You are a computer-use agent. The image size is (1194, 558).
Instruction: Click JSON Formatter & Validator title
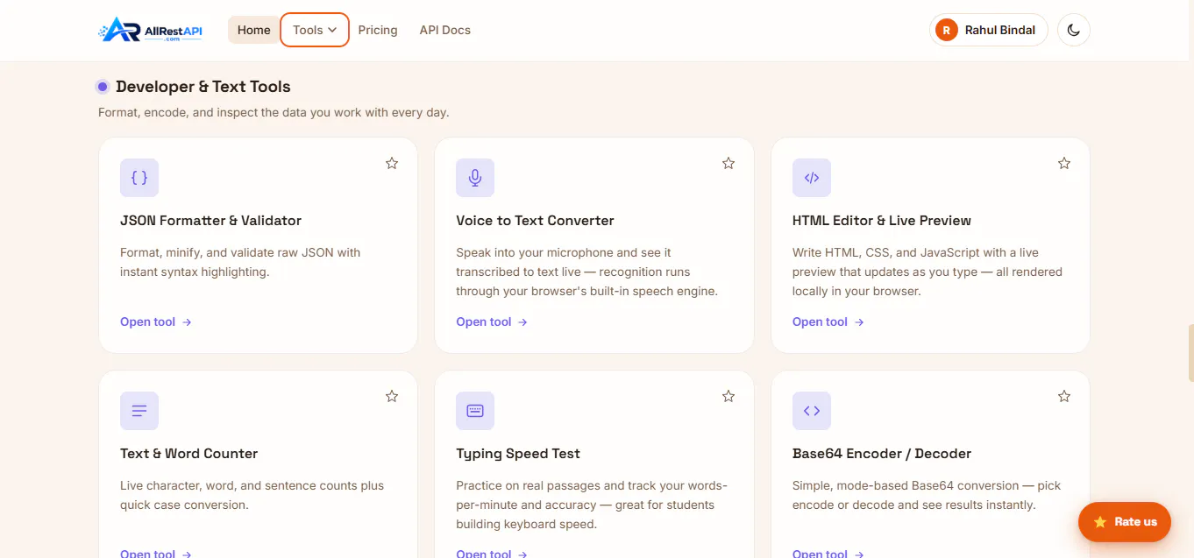click(210, 221)
